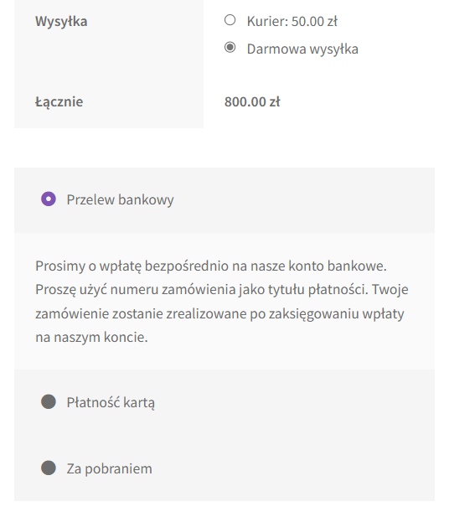Click the Wysyłka row heading

61,22
